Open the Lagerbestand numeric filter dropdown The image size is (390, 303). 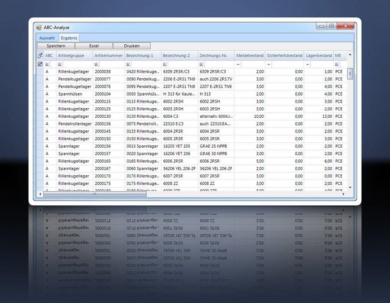coord(307,64)
